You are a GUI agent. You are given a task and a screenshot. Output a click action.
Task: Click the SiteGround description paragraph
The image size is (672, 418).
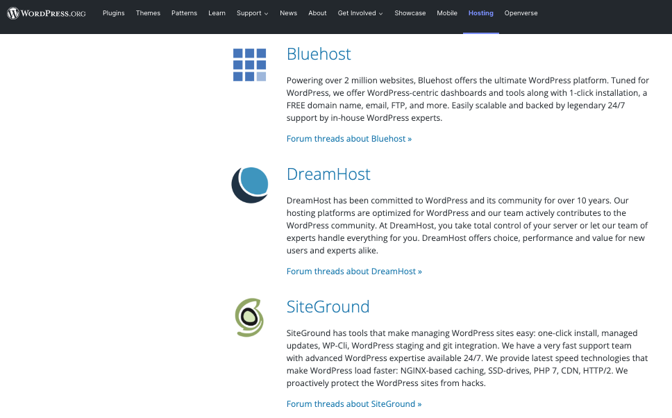(467, 358)
